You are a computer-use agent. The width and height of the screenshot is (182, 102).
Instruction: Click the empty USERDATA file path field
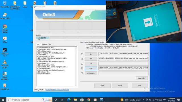(x=123, y=73)
